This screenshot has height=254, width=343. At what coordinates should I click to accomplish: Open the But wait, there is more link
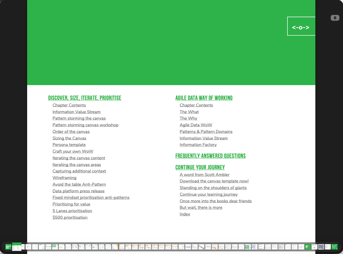pyautogui.click(x=201, y=207)
